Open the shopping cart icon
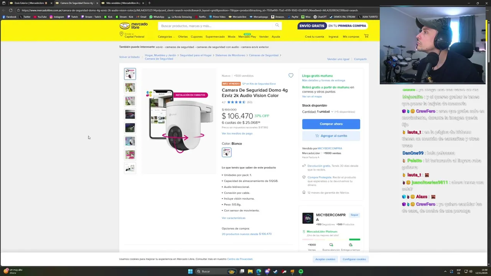Viewport: 491px width, 276px height. click(366, 36)
